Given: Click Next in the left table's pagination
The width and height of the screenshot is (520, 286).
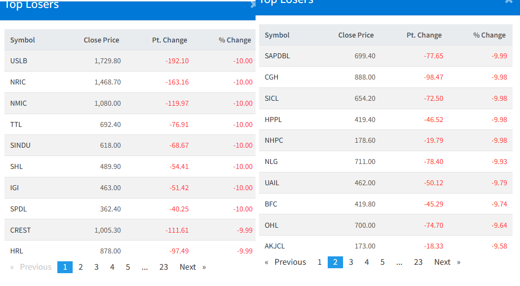Looking at the screenshot, I should [x=188, y=267].
